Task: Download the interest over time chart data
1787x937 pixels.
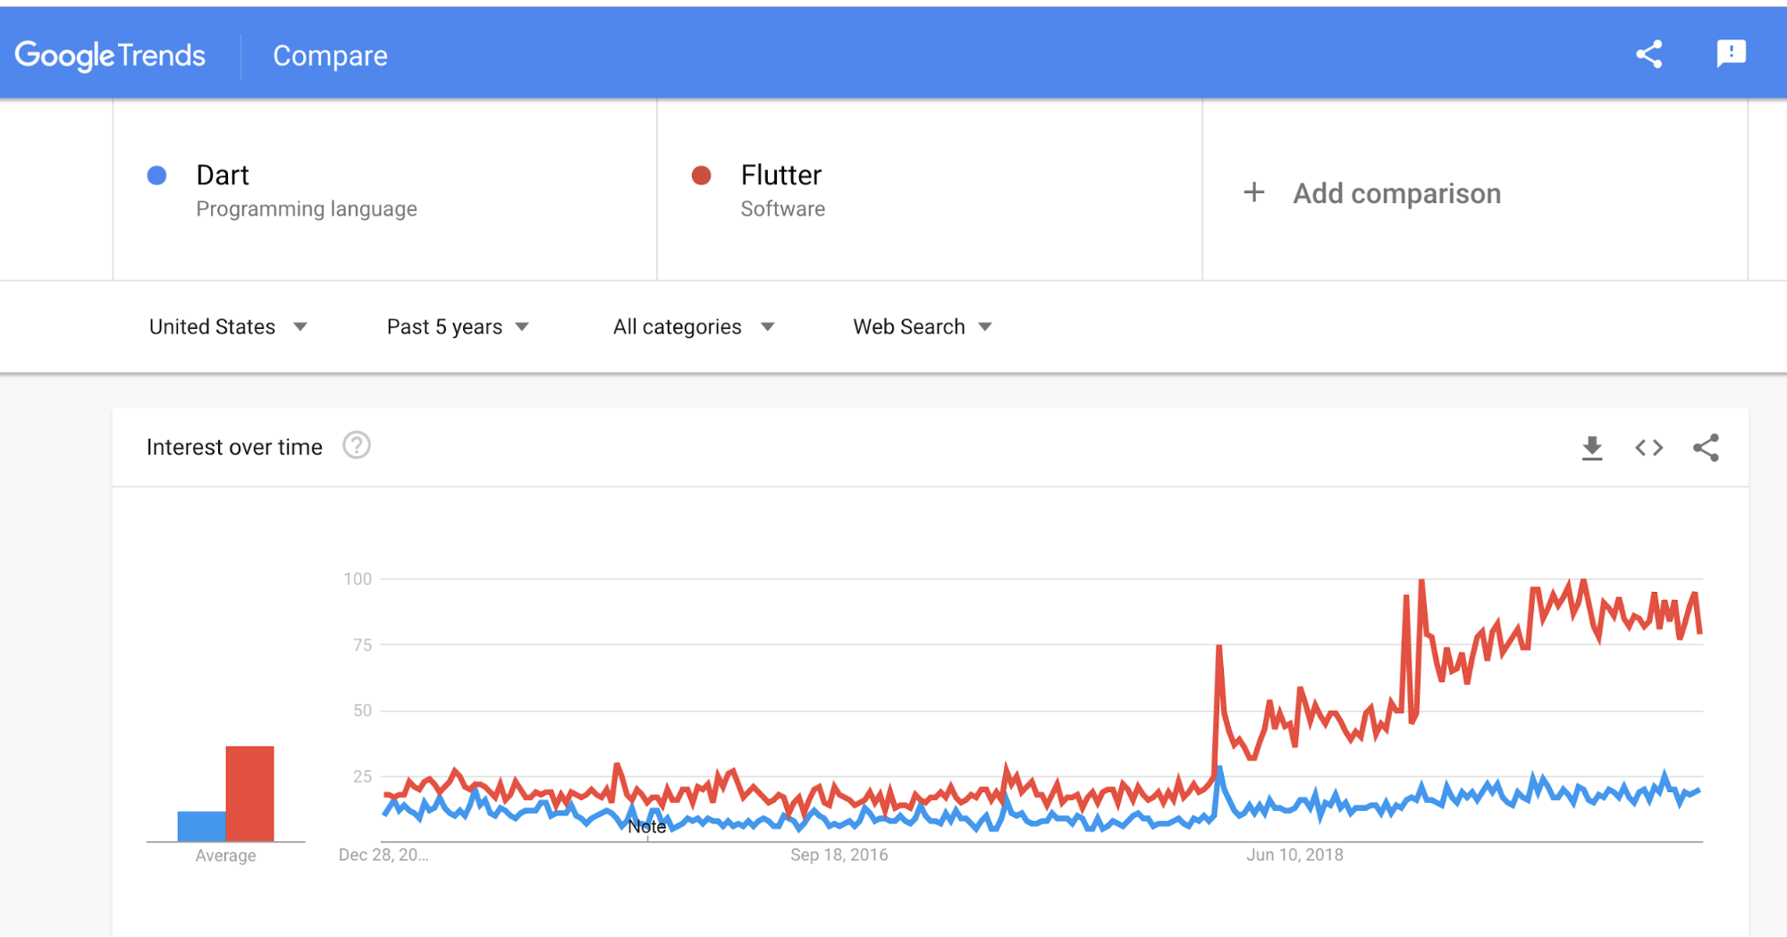Action: pyautogui.click(x=1592, y=448)
